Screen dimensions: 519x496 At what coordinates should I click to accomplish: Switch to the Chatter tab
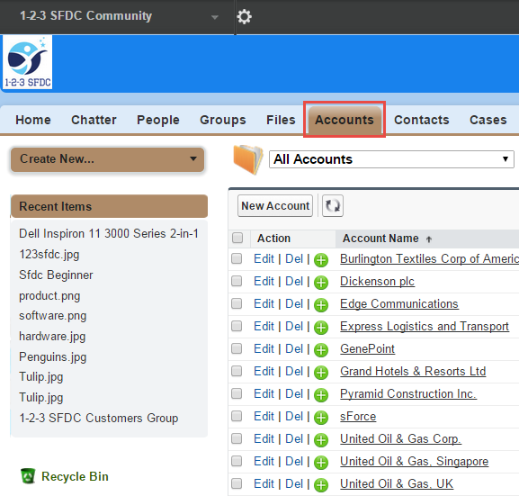pyautogui.click(x=94, y=120)
